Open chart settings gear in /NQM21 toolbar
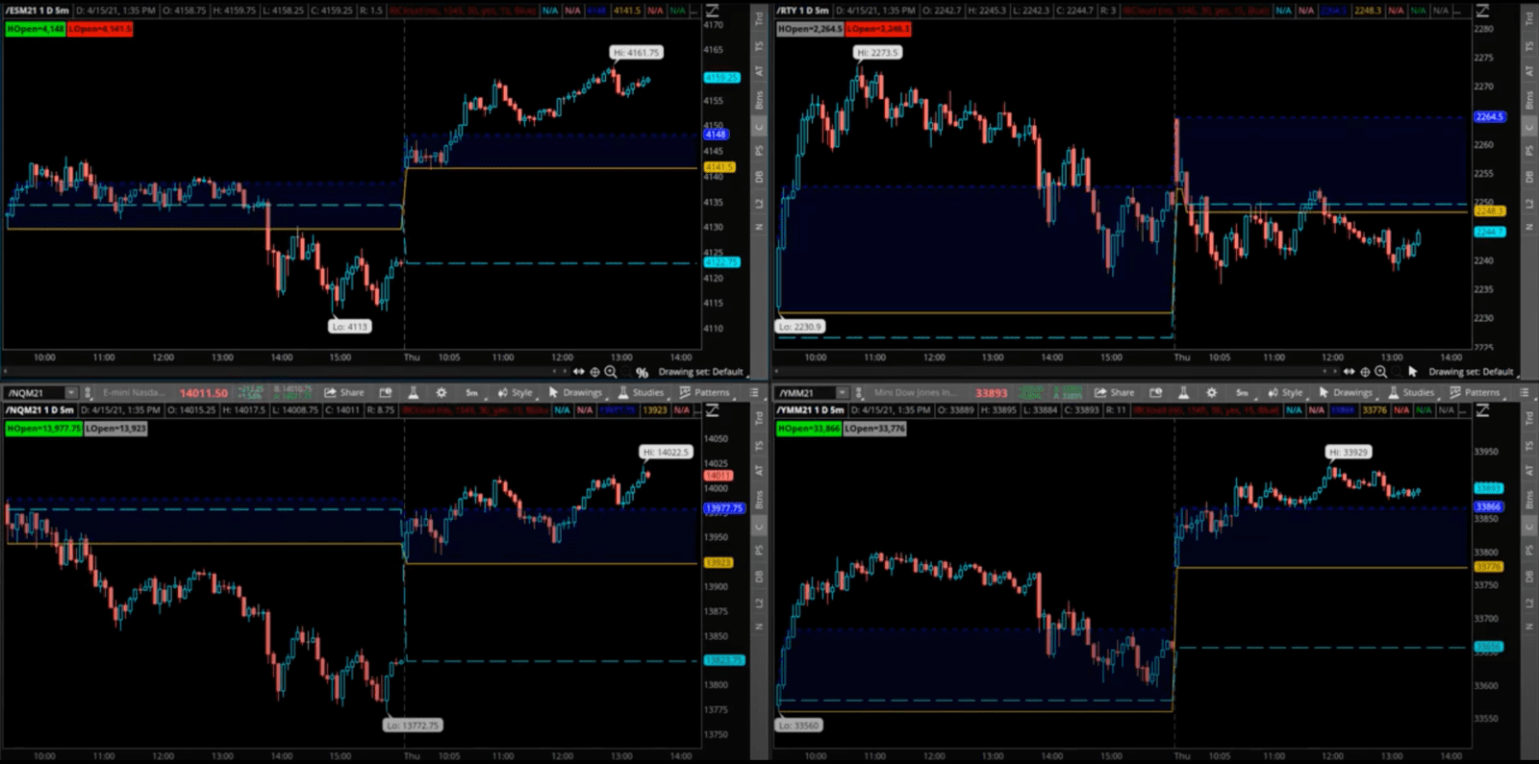The height and width of the screenshot is (764, 1539). 442,393
